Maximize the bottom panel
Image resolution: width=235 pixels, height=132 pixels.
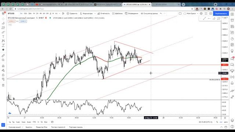(226, 127)
